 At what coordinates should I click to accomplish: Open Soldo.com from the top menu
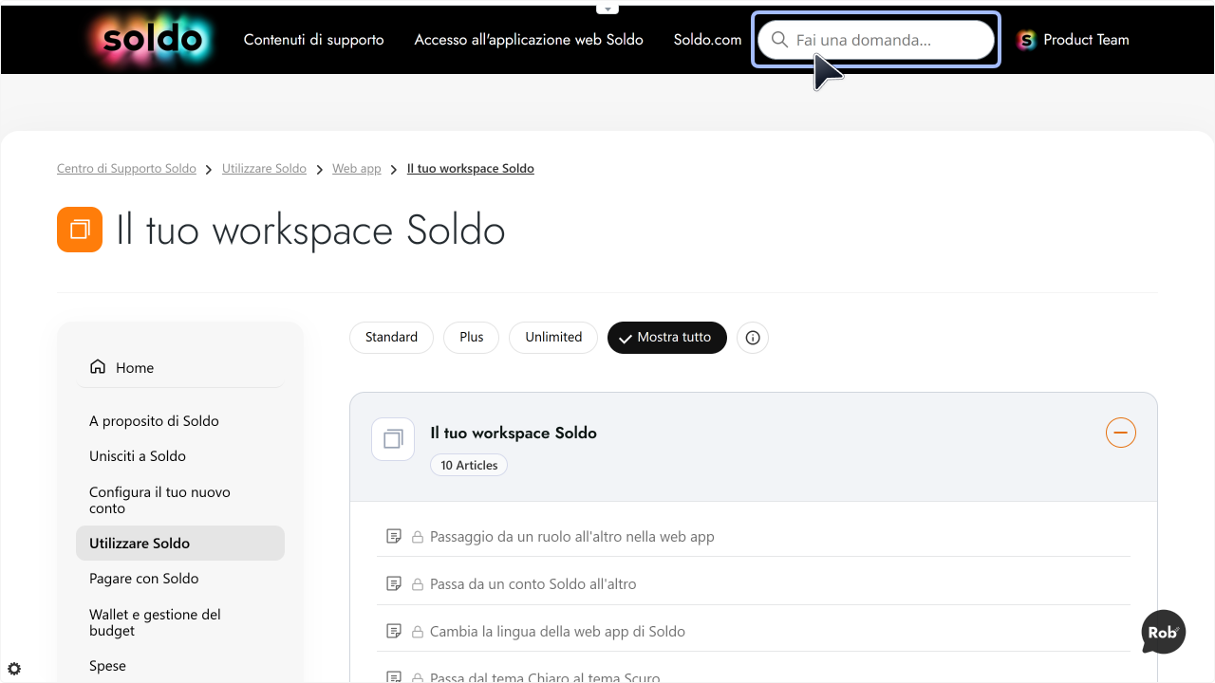708,40
